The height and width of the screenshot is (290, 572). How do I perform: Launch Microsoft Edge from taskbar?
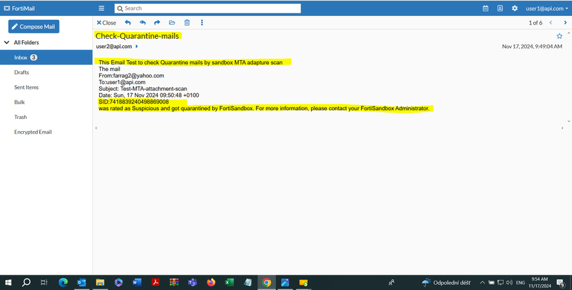pos(63,283)
